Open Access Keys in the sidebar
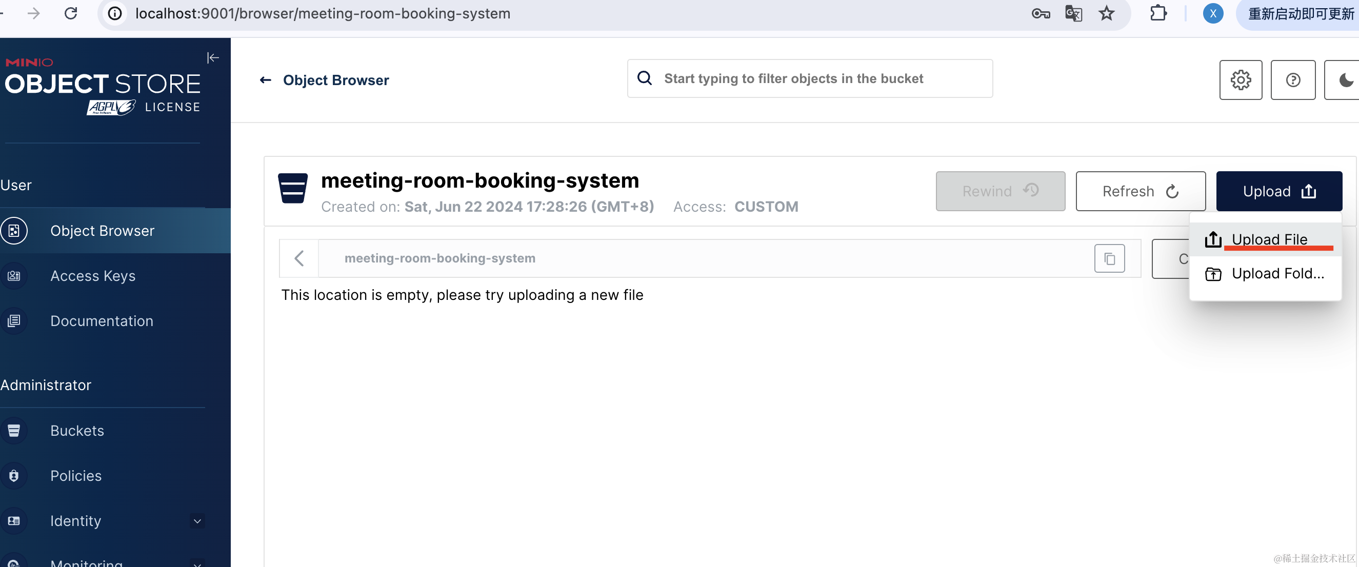The width and height of the screenshot is (1359, 567). tap(93, 276)
